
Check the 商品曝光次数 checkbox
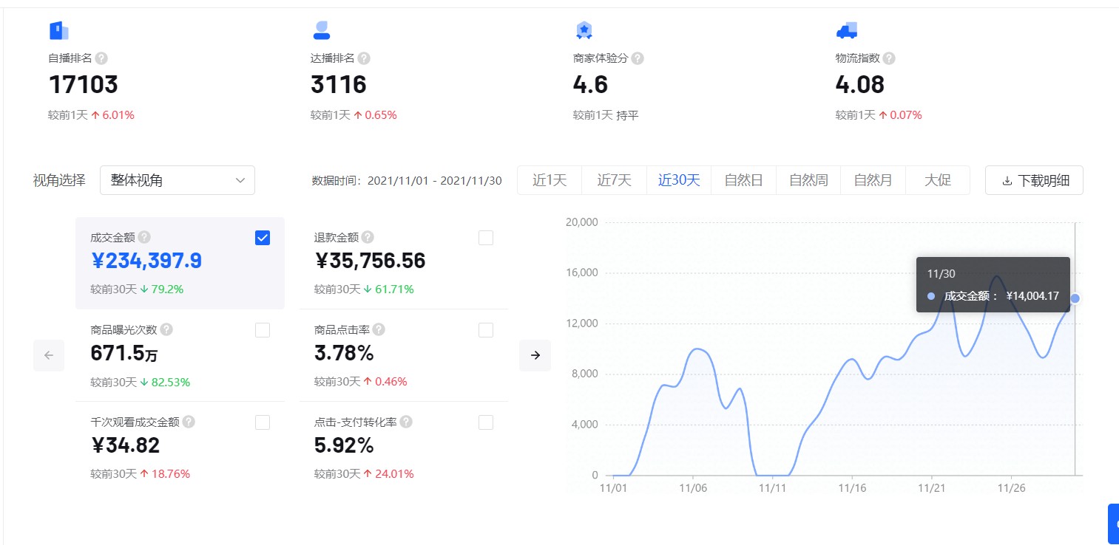pyautogui.click(x=263, y=330)
